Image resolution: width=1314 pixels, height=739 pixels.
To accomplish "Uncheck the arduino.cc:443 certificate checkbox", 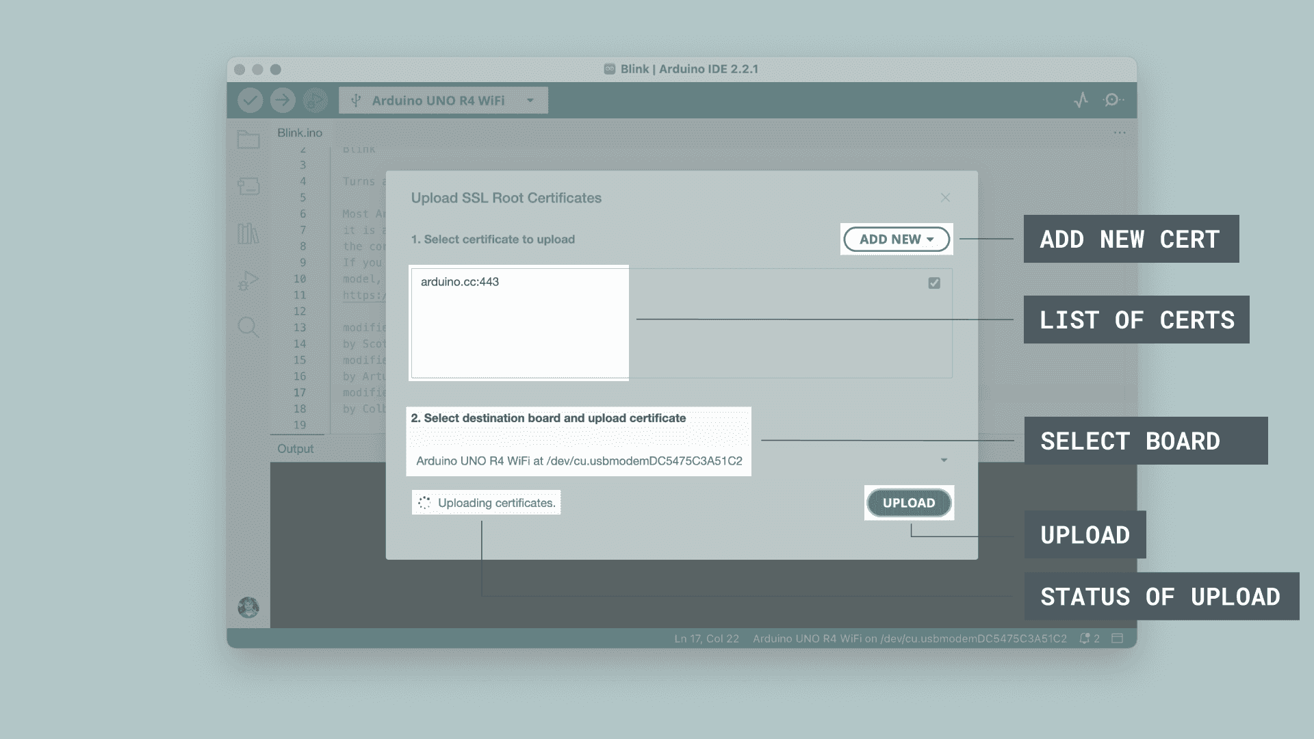I will pyautogui.click(x=934, y=283).
